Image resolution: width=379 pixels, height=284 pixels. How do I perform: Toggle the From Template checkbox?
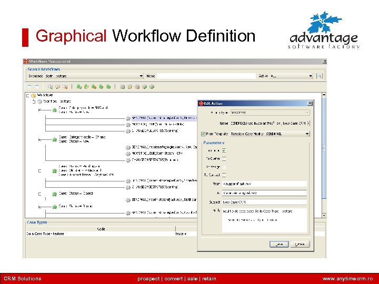coord(203,134)
